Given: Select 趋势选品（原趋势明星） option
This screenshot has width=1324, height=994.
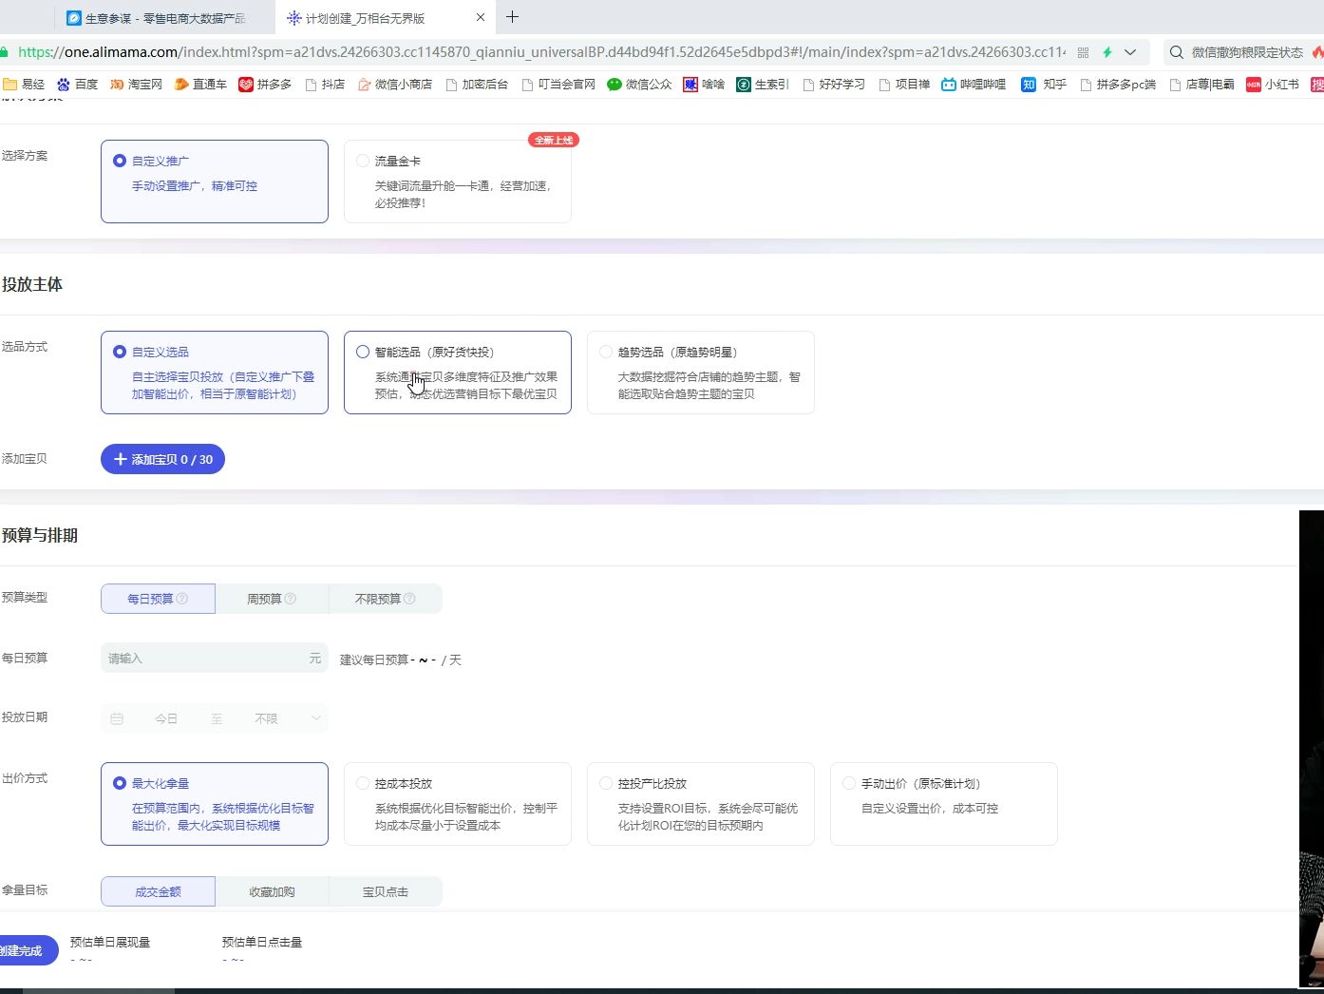Looking at the screenshot, I should coord(701,373).
